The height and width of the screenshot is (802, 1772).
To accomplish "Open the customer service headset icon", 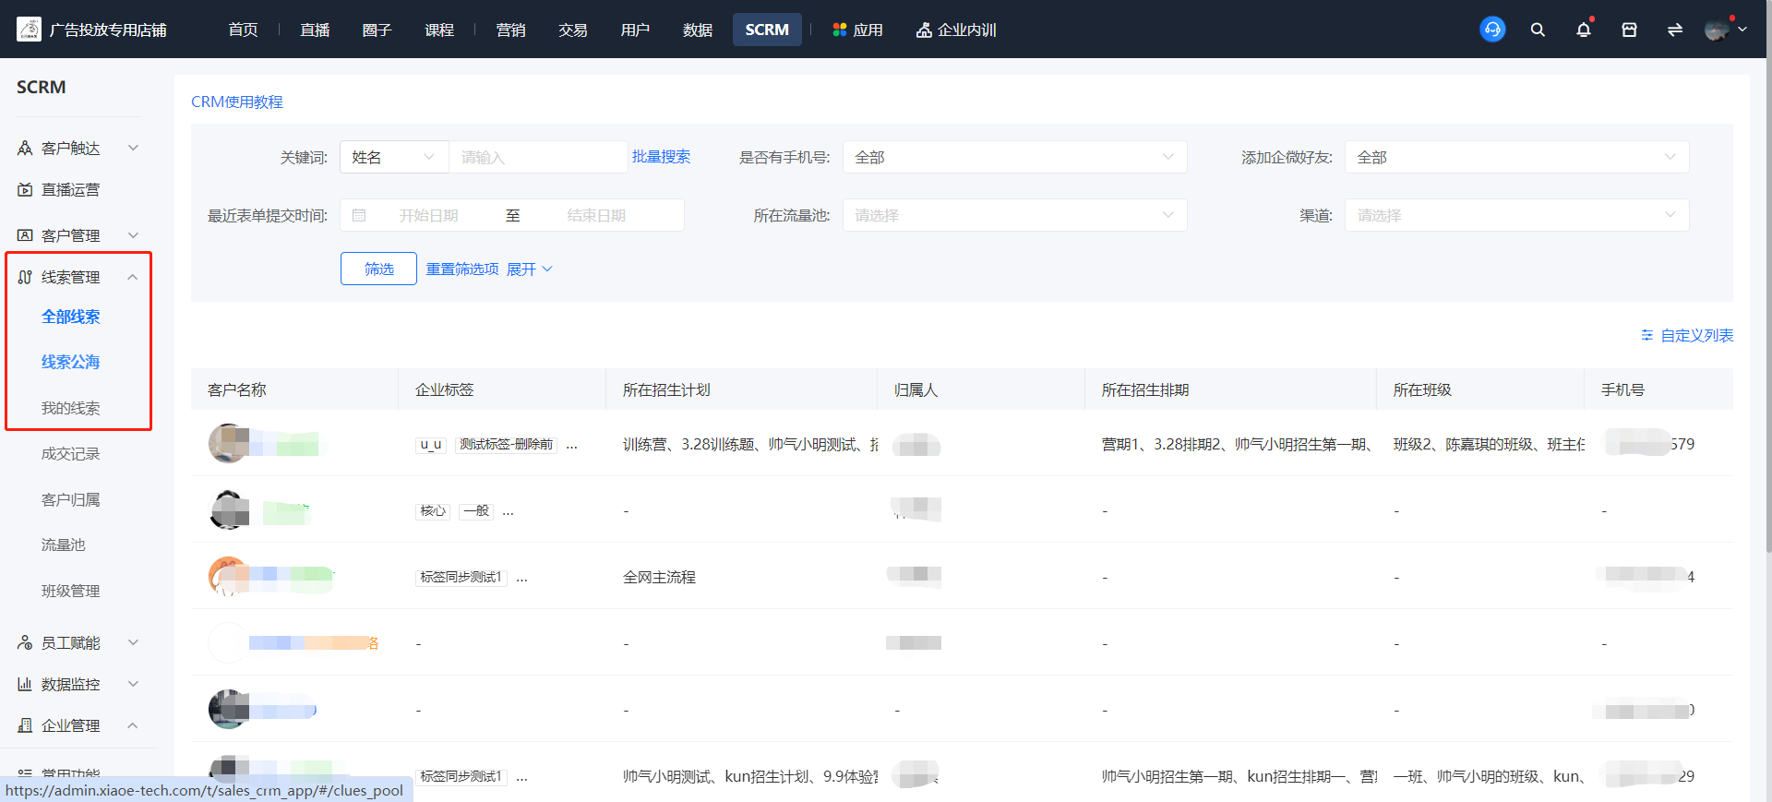I will tap(1492, 30).
